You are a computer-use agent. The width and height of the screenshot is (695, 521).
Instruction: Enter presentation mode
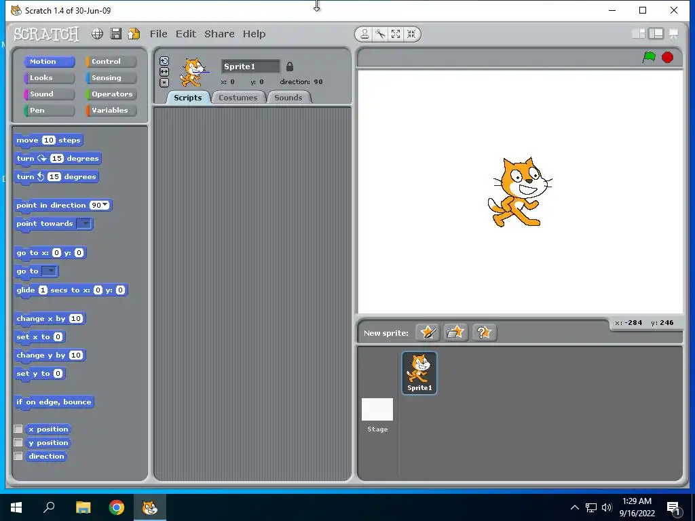click(674, 34)
